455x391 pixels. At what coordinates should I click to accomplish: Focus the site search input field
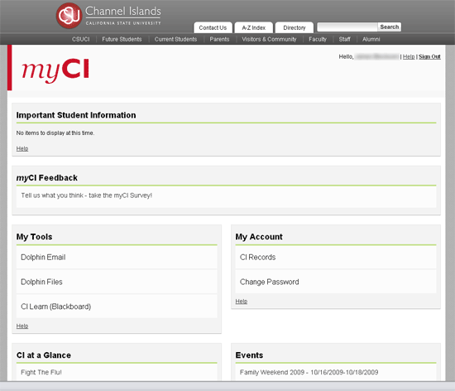pyautogui.click(x=347, y=27)
